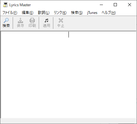The height and width of the screenshot is (124, 137).
Task: Open the ヘルプ(H) menu
Action: pos(109,13)
